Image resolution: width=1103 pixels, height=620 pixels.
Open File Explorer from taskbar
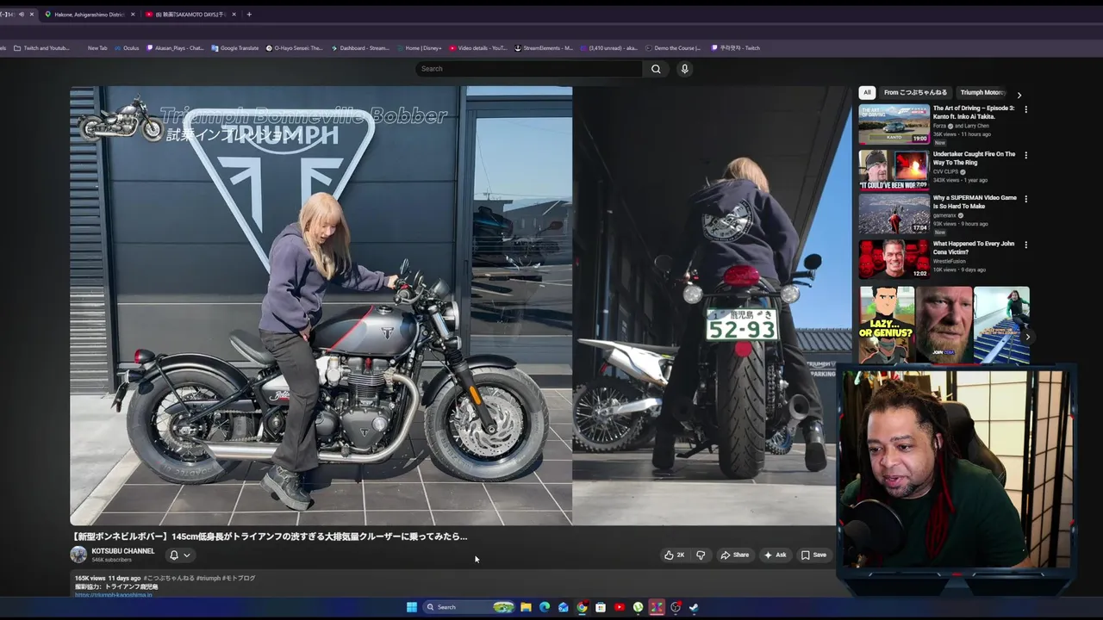[x=526, y=607]
